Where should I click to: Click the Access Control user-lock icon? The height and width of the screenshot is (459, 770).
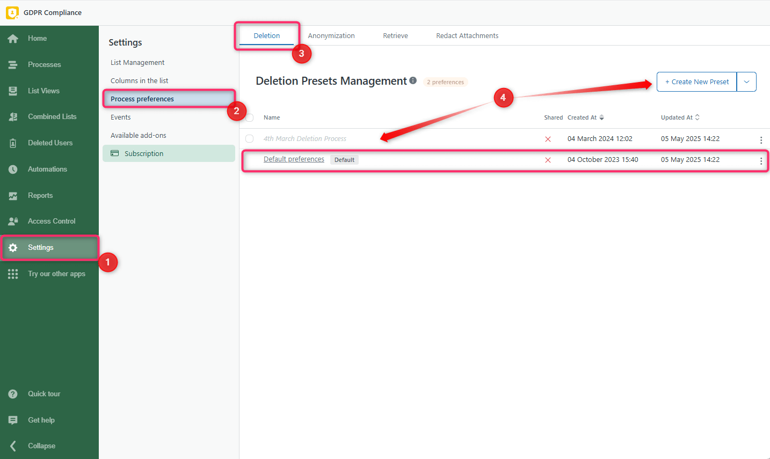coord(13,221)
